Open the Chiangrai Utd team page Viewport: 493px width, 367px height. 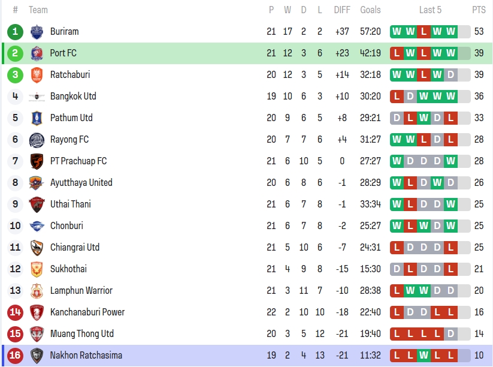tap(75, 248)
